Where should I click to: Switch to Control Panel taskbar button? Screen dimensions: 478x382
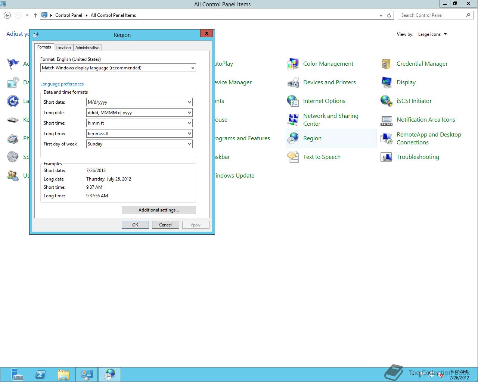87,375
